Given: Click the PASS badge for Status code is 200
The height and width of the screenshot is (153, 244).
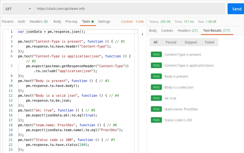Looking at the screenshot, I should [156, 120].
